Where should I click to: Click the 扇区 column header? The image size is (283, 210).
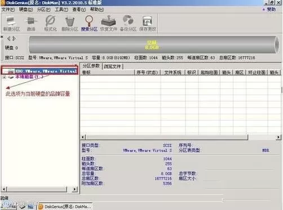pyautogui.click(x=240, y=73)
